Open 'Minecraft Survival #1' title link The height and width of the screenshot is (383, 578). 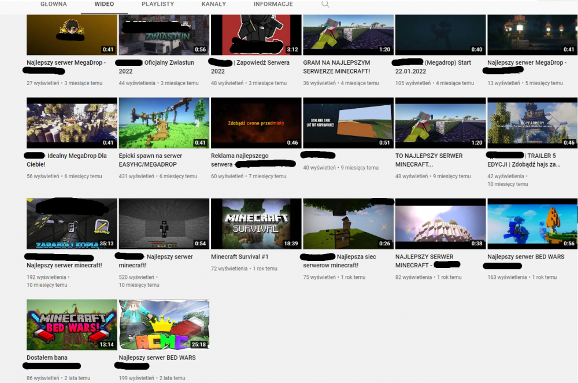pos(239,256)
